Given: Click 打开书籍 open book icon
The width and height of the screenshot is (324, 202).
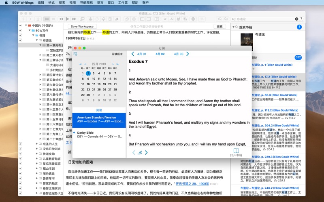Looking at the screenshot, I should (x=236, y=152).
